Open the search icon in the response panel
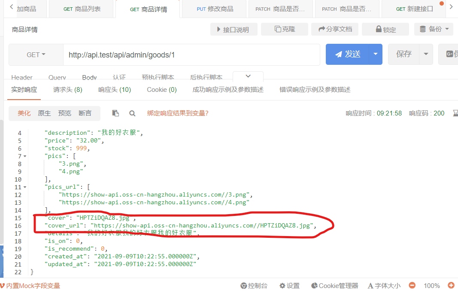 click(x=132, y=113)
